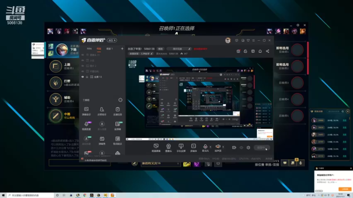Open stream settings gear in bottom bar
Screen dimensions: 353x198
248,147
